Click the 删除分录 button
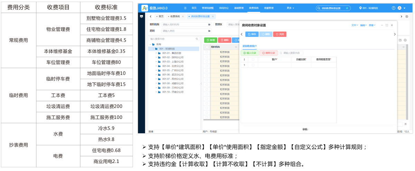415x171 pixels. point(268,53)
